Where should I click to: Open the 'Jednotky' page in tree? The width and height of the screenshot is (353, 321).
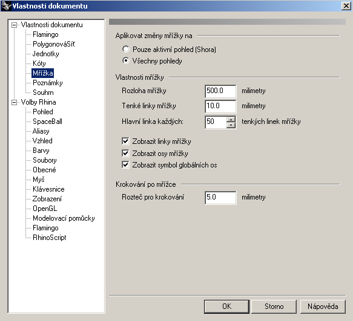point(45,54)
